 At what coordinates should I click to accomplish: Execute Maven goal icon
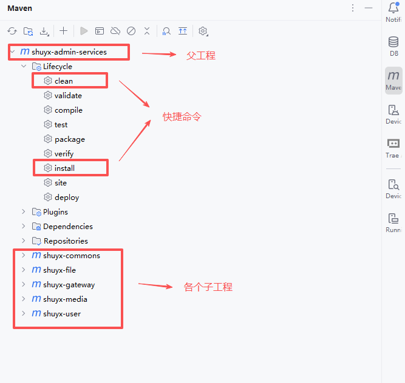[100, 31]
